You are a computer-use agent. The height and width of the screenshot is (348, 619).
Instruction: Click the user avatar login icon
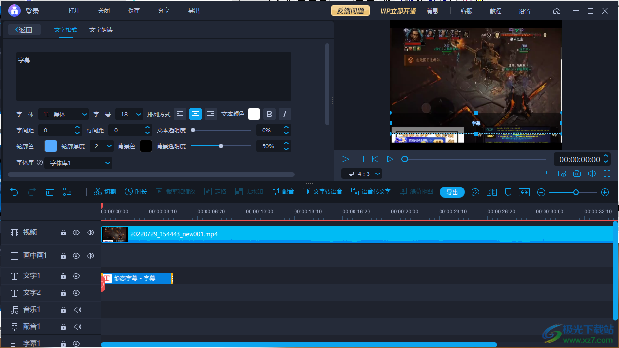click(15, 11)
